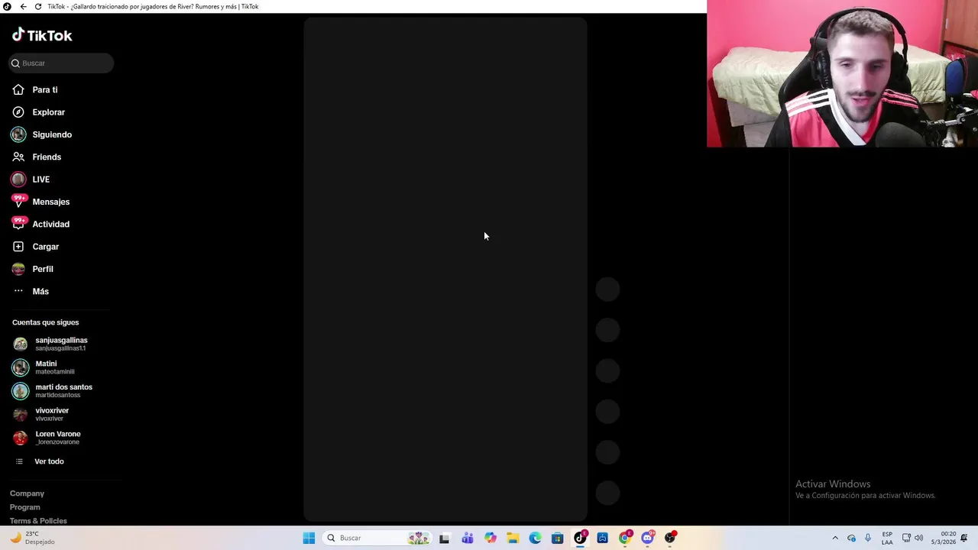Click the Friends people icon

[18, 157]
